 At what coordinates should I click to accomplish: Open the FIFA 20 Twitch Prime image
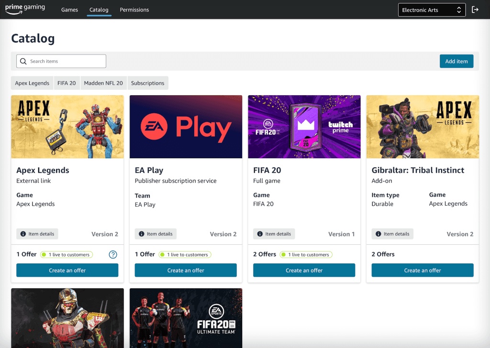(x=304, y=127)
